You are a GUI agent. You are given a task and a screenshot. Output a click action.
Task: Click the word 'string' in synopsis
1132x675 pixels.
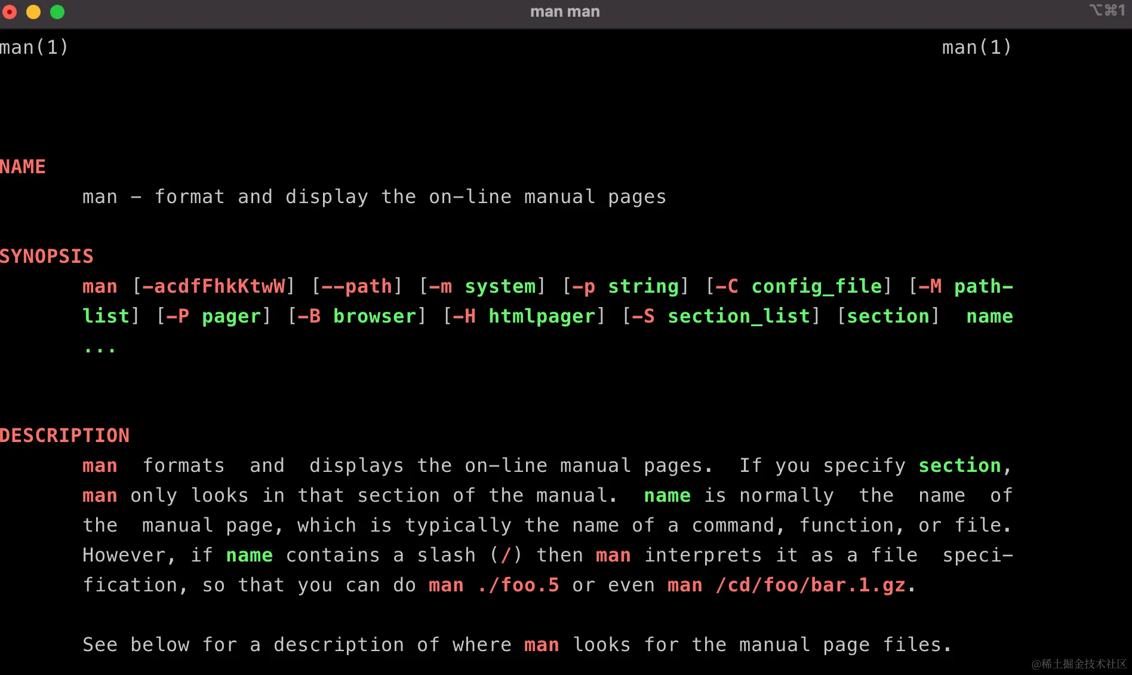pyautogui.click(x=644, y=287)
